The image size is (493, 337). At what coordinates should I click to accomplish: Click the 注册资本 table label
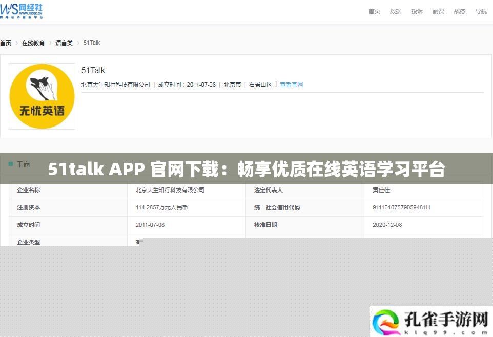(29, 207)
